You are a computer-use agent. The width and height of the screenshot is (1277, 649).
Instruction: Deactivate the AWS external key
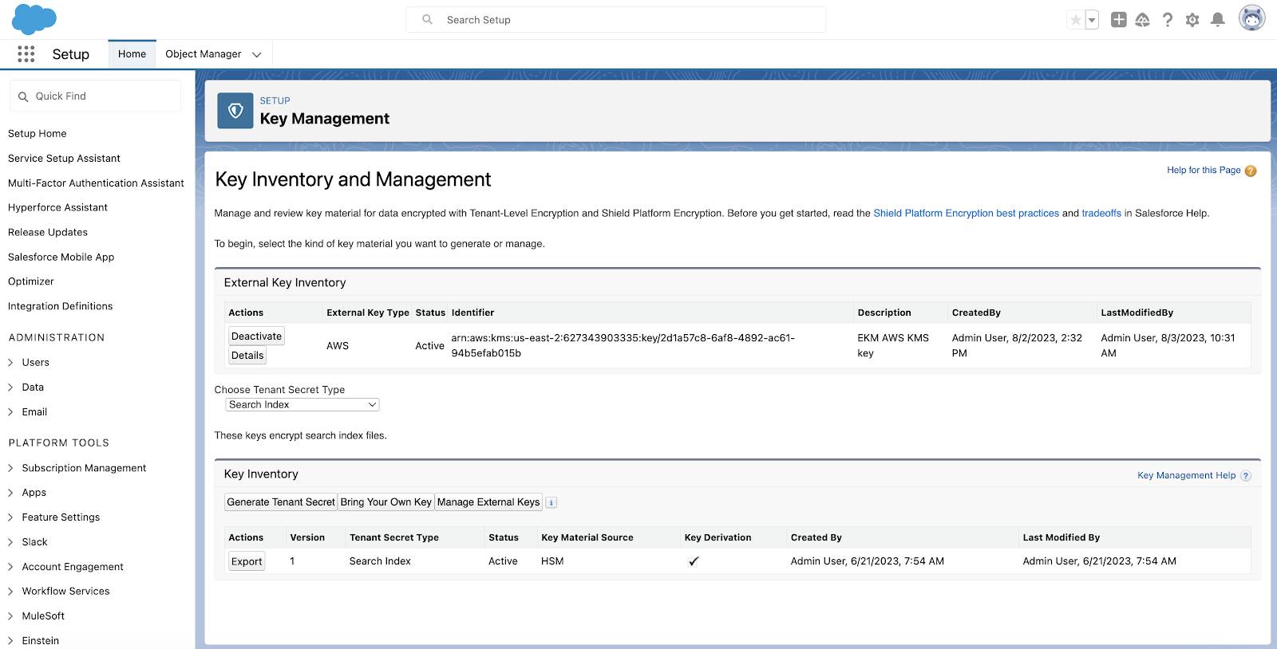256,336
